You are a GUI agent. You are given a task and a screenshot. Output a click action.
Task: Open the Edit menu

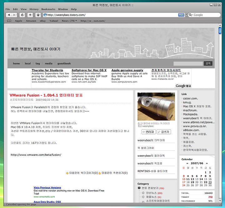(x=15, y=9)
